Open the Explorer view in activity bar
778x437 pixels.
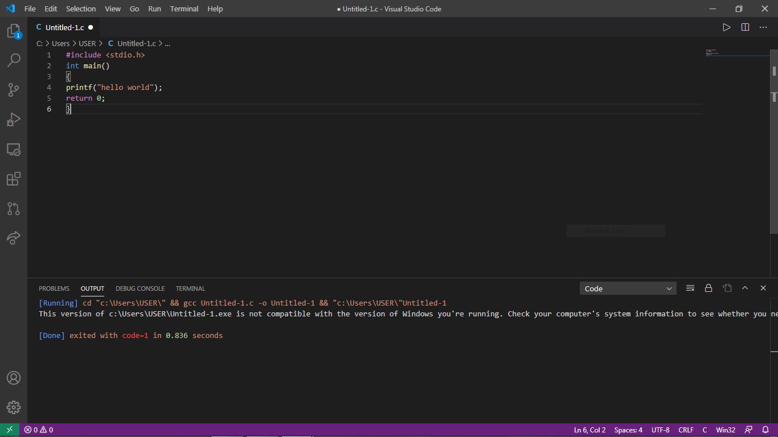pos(14,31)
